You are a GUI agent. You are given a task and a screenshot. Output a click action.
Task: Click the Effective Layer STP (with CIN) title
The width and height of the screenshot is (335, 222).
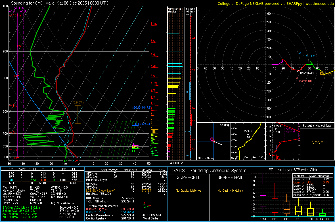point(292,170)
